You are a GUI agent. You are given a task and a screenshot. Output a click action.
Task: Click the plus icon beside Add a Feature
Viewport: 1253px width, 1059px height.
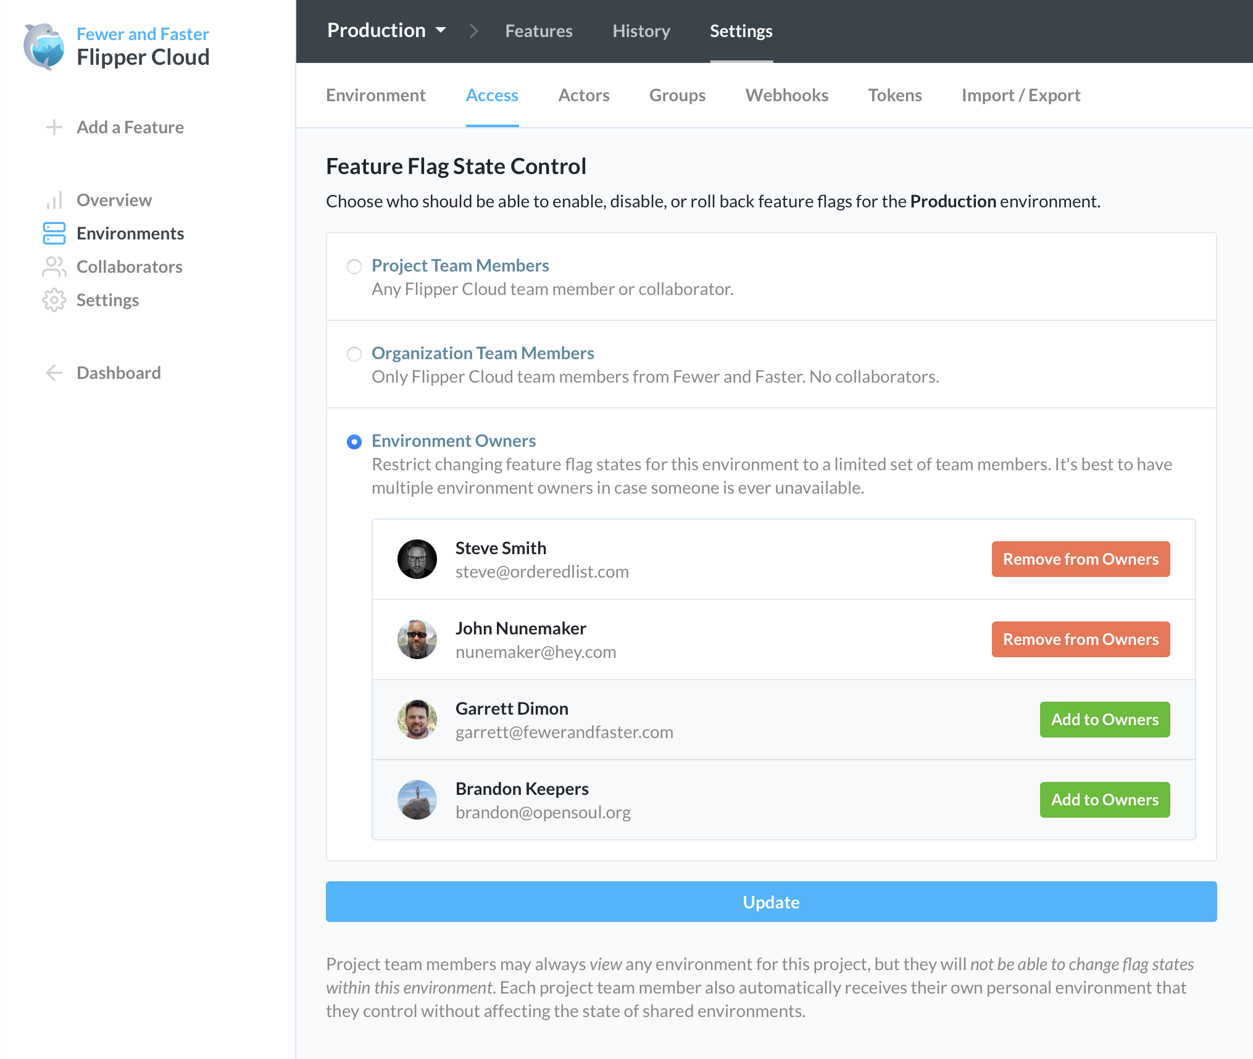click(x=54, y=127)
